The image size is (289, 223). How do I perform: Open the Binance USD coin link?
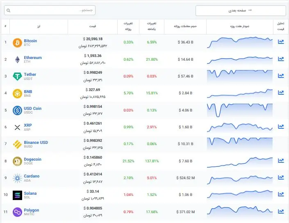coord(36,143)
